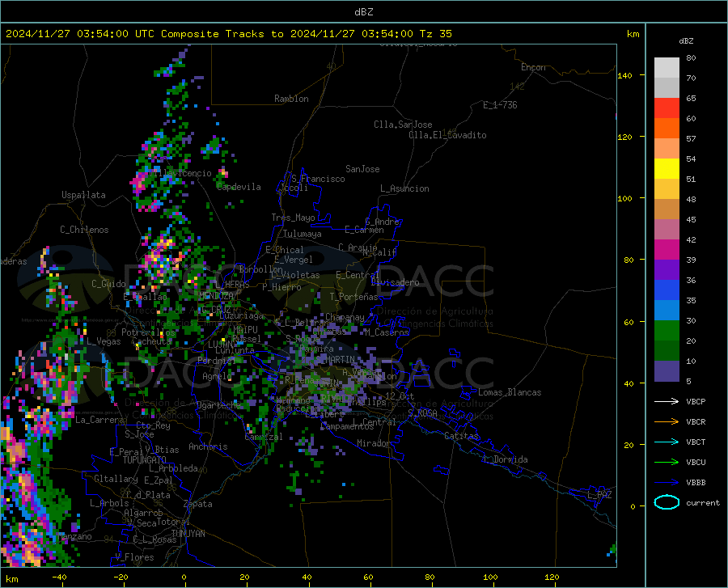Click the C_Chilenos map label

pos(84,230)
